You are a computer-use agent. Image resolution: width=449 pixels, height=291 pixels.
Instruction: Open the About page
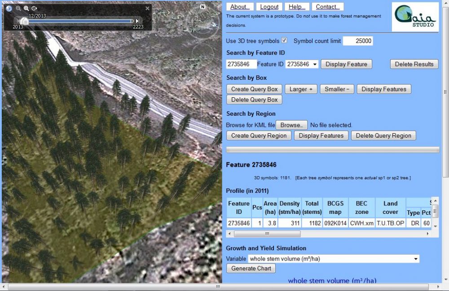pos(240,7)
